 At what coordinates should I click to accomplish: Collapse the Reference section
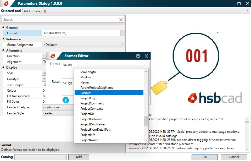3,39
